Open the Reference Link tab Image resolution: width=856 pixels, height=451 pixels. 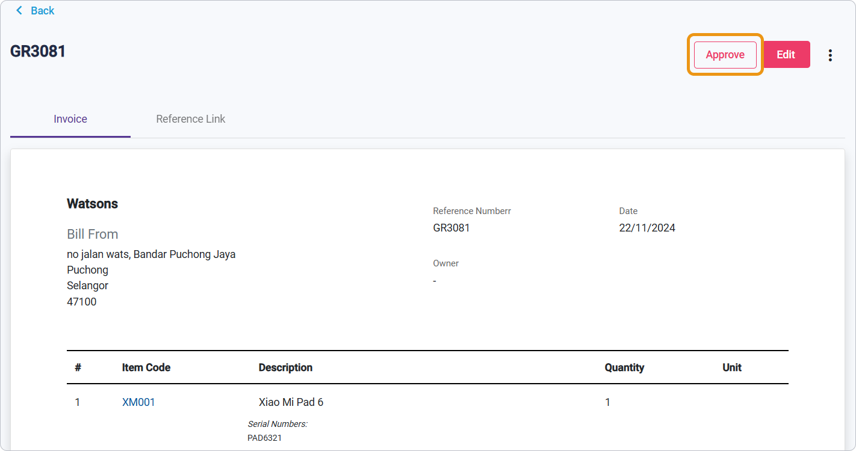pyautogui.click(x=191, y=119)
